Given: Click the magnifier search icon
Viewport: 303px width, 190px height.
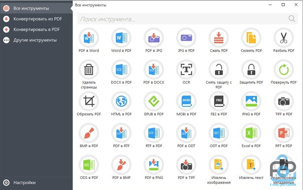Looking at the screenshot, I should tap(292, 19).
